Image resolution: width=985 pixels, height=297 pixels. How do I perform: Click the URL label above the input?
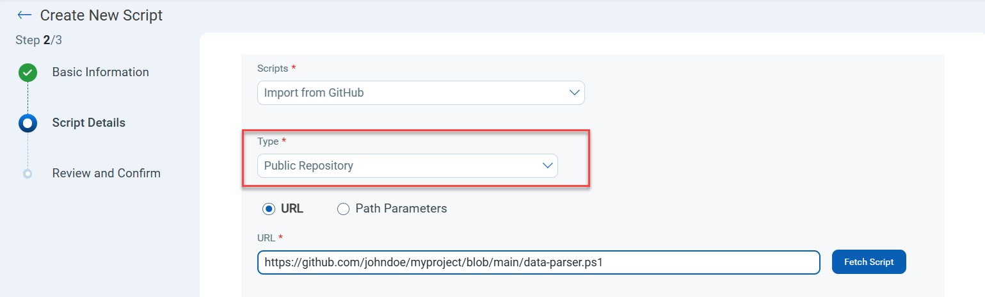(266, 238)
